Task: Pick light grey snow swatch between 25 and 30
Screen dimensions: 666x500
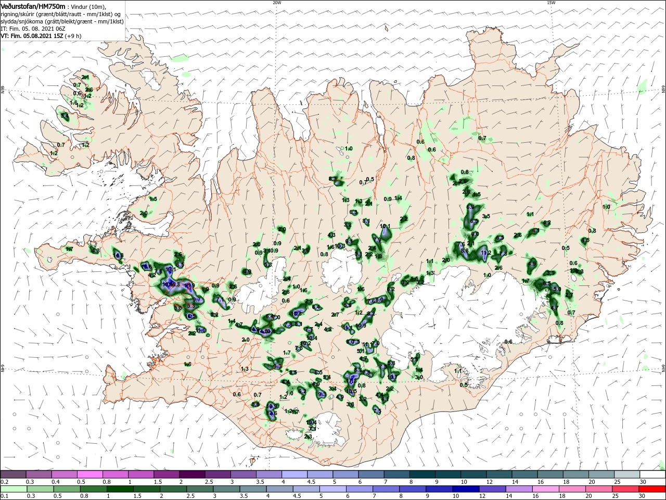Action: (627, 474)
